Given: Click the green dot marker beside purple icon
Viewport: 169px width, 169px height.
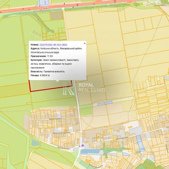Looking at the screenshot, I should point(80,146).
